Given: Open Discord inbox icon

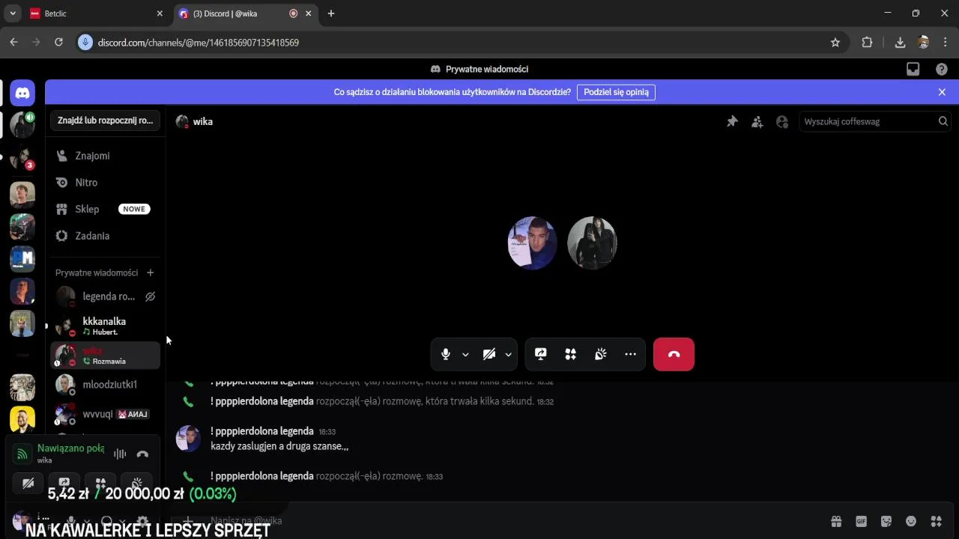Looking at the screenshot, I should point(913,69).
